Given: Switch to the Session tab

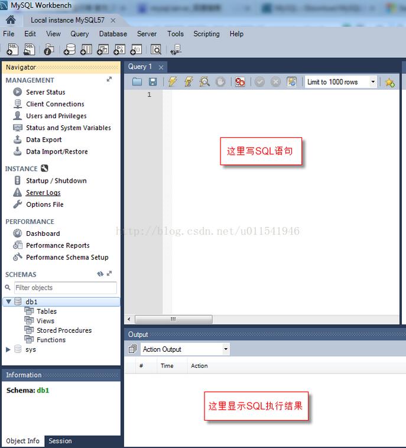Looking at the screenshot, I should point(60,441).
